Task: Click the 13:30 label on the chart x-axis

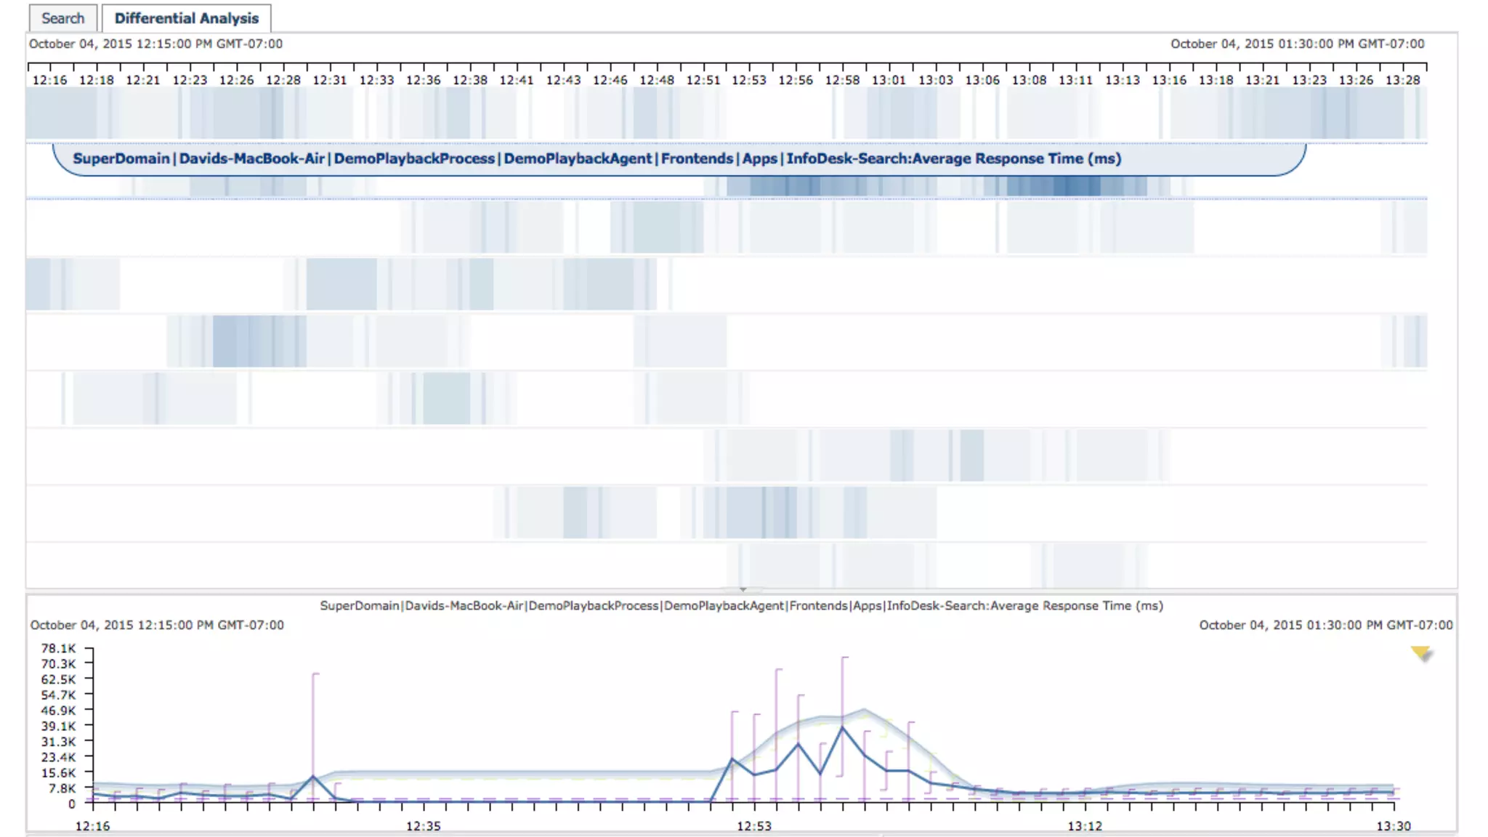Action: pos(1393,826)
